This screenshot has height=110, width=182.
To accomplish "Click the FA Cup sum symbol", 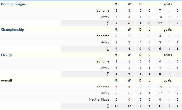I will coord(108,74).
